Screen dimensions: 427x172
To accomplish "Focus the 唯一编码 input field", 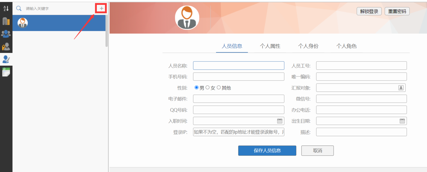I will [x=362, y=77].
